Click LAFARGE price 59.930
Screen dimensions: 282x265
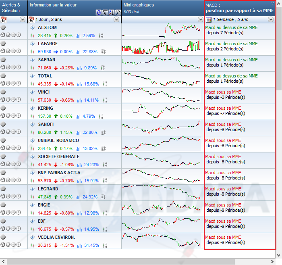[44, 52]
